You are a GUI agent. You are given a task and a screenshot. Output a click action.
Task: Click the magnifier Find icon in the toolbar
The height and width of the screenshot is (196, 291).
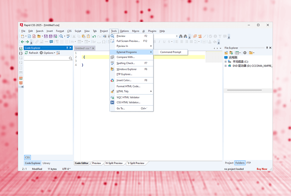(x=61, y=36)
